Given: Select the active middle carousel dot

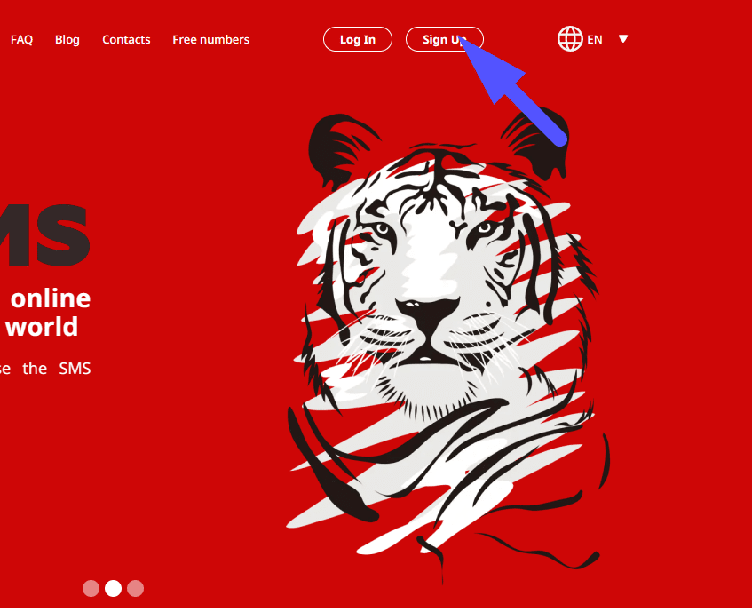Looking at the screenshot, I should (x=113, y=588).
